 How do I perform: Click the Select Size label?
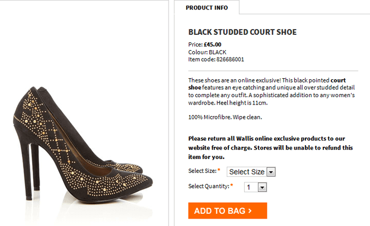coord(202,171)
